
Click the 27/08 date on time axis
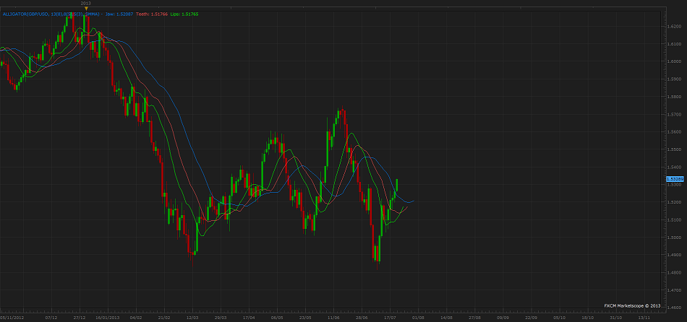[474, 317]
